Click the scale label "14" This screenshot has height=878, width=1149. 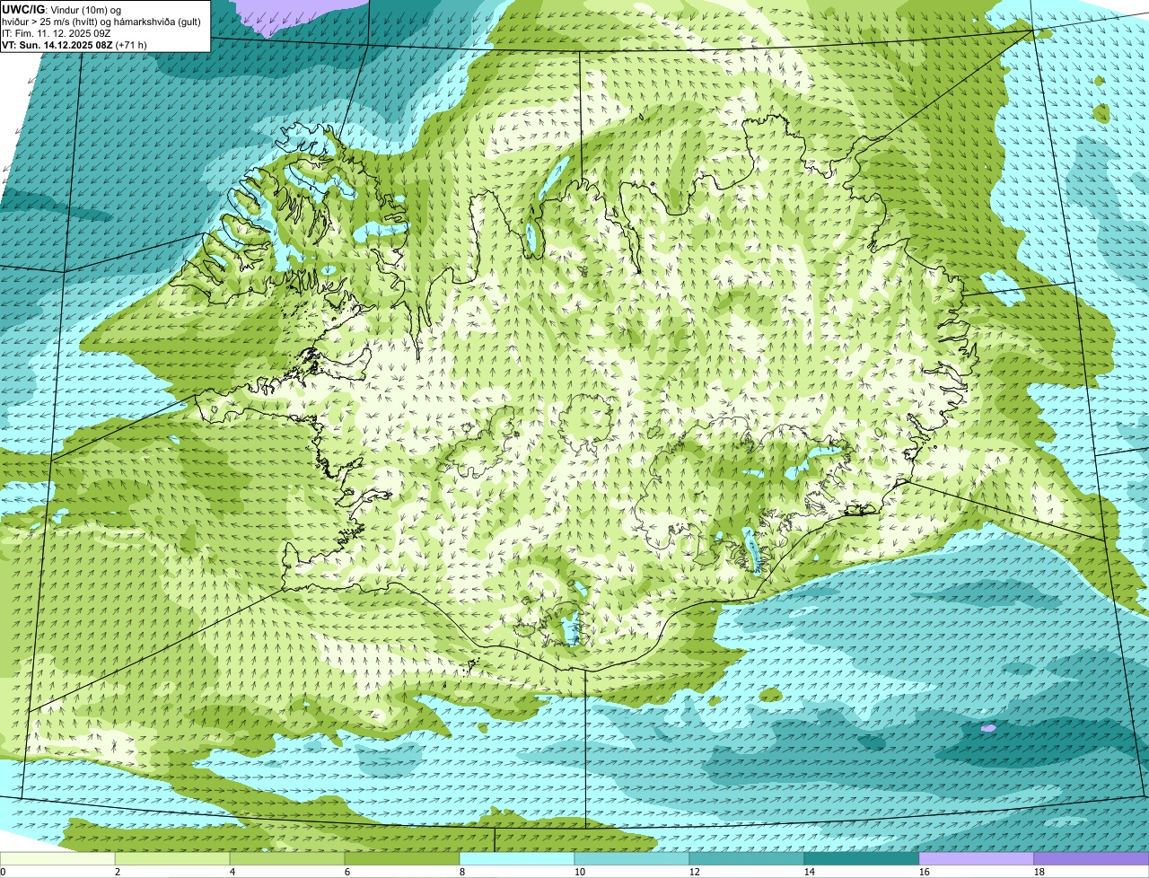pos(810,872)
